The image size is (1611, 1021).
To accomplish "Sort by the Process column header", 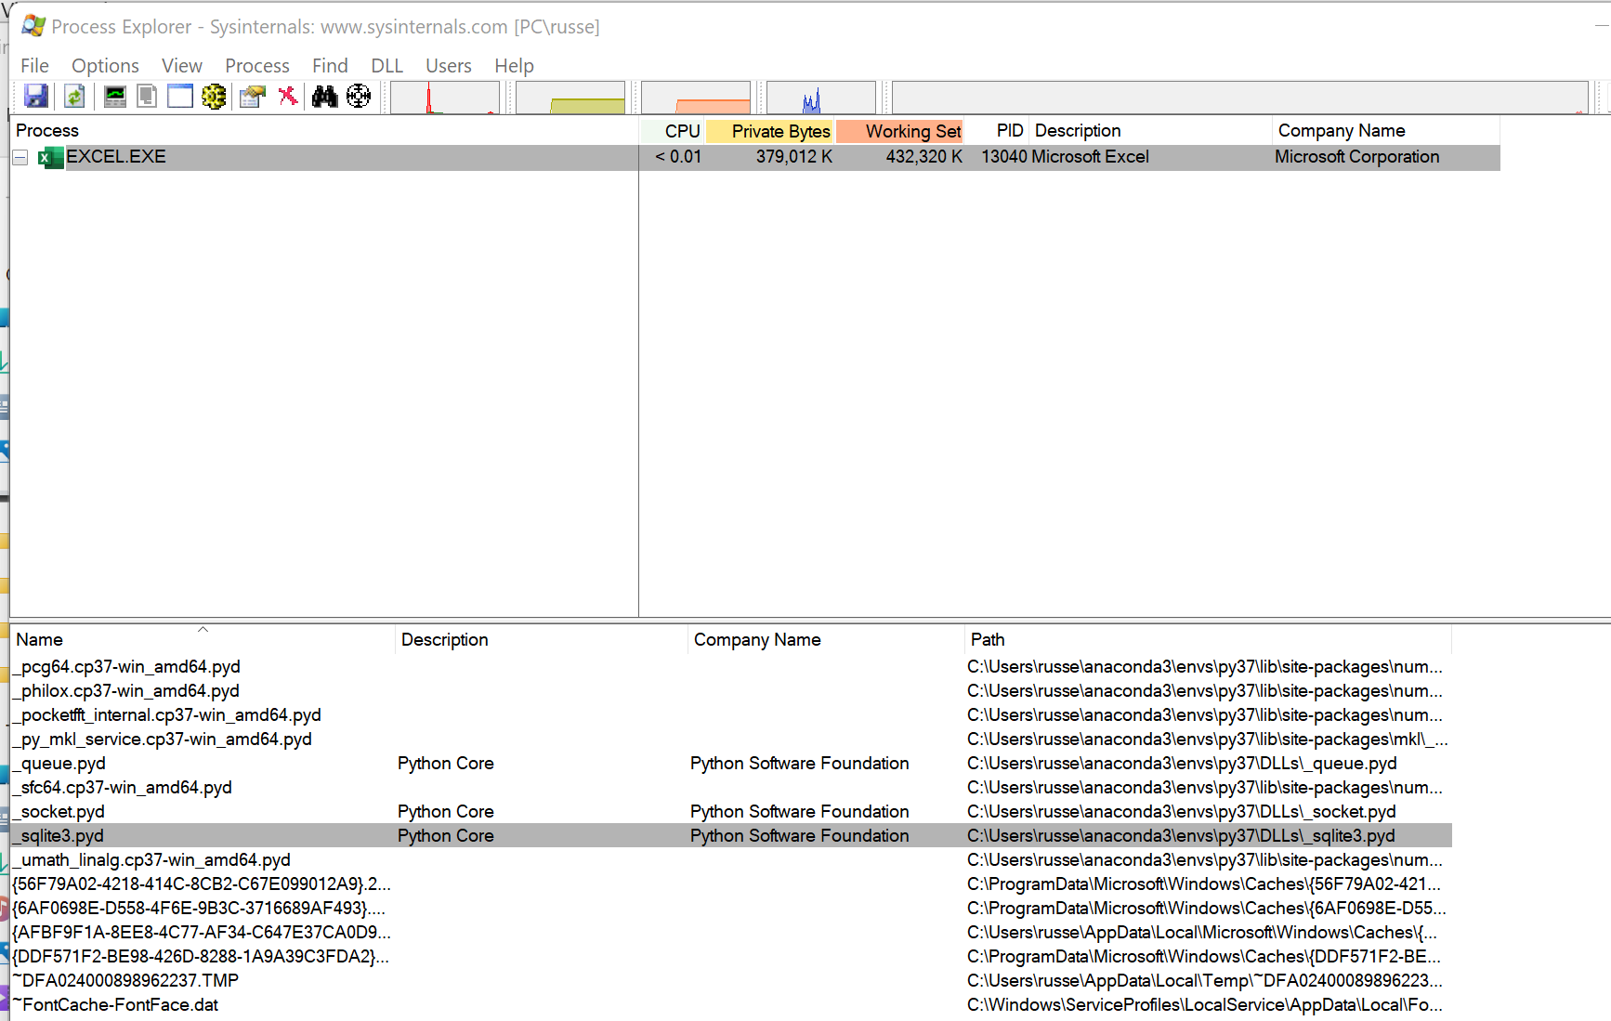I will [x=324, y=131].
